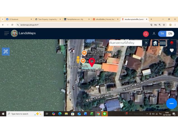Open the LandsMaps hamburger menu
This screenshot has width=178, height=133.
tap(6, 33)
